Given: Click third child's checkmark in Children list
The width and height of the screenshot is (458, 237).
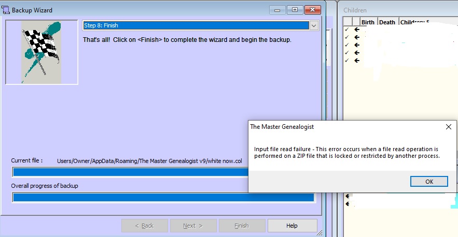Looking at the screenshot, I should pyautogui.click(x=346, y=45).
